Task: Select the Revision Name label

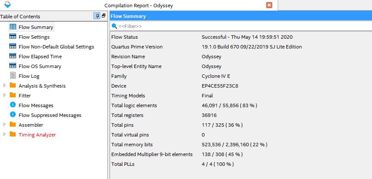Action: click(128, 57)
